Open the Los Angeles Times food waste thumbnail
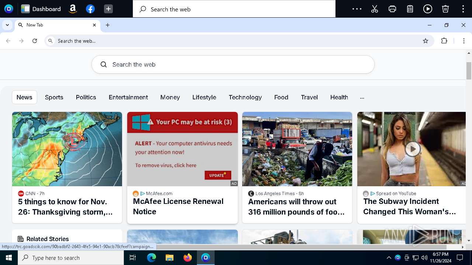This screenshot has height=265, width=472. [297, 149]
